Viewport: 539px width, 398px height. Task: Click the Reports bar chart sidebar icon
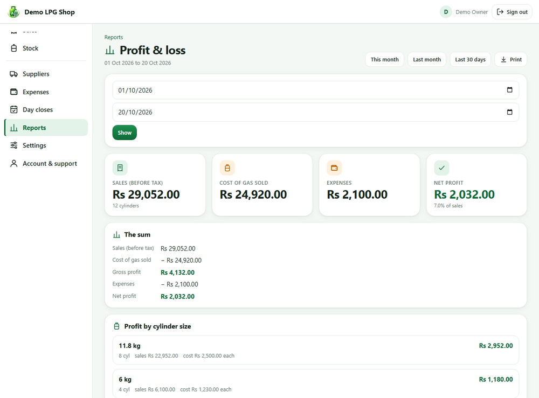point(14,128)
